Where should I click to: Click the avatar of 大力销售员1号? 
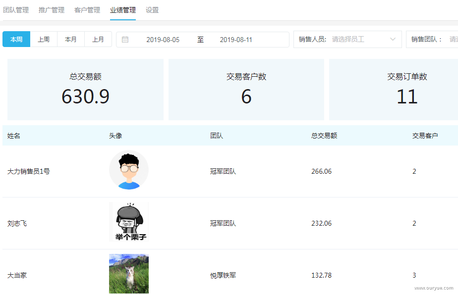pyautogui.click(x=129, y=170)
